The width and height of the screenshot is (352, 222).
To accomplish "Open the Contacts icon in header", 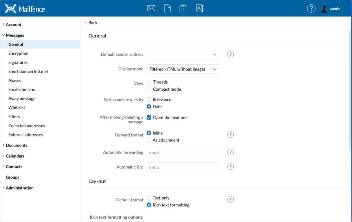I will pyautogui.click(x=200, y=9).
